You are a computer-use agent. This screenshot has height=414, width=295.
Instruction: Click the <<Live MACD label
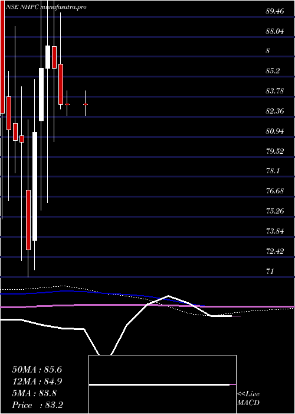click(248, 399)
